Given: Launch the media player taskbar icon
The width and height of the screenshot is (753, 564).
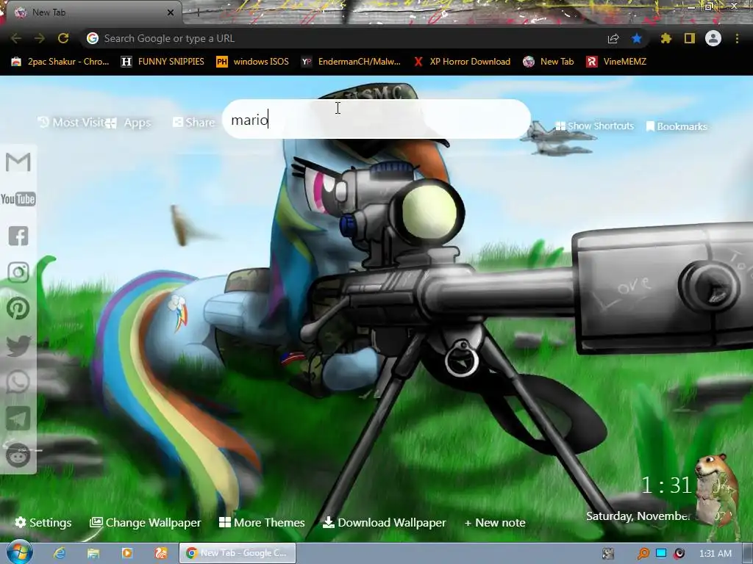Looking at the screenshot, I should click(127, 553).
